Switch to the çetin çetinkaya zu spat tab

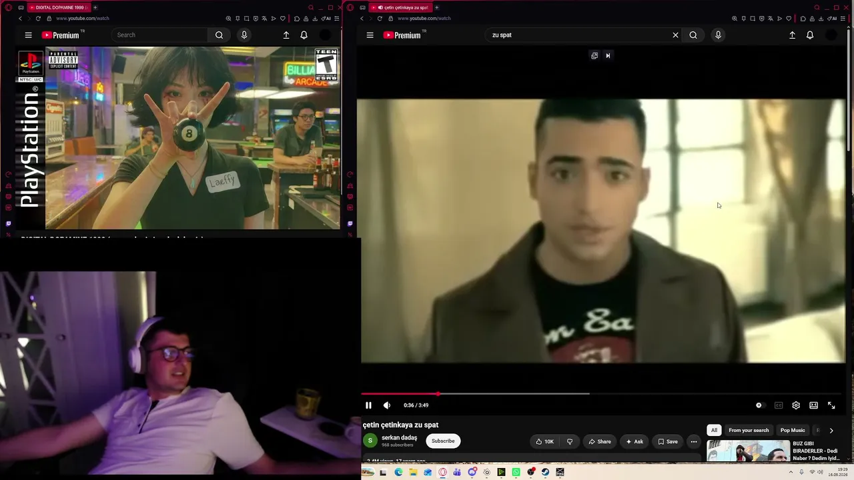(x=400, y=7)
